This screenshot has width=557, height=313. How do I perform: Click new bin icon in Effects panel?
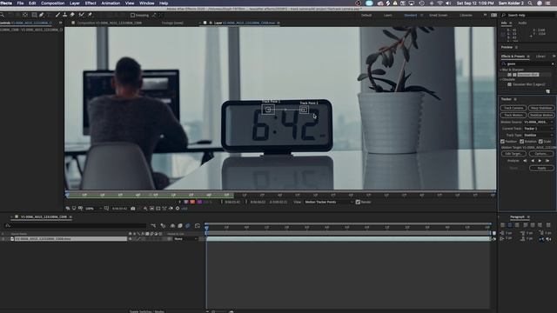(x=547, y=91)
